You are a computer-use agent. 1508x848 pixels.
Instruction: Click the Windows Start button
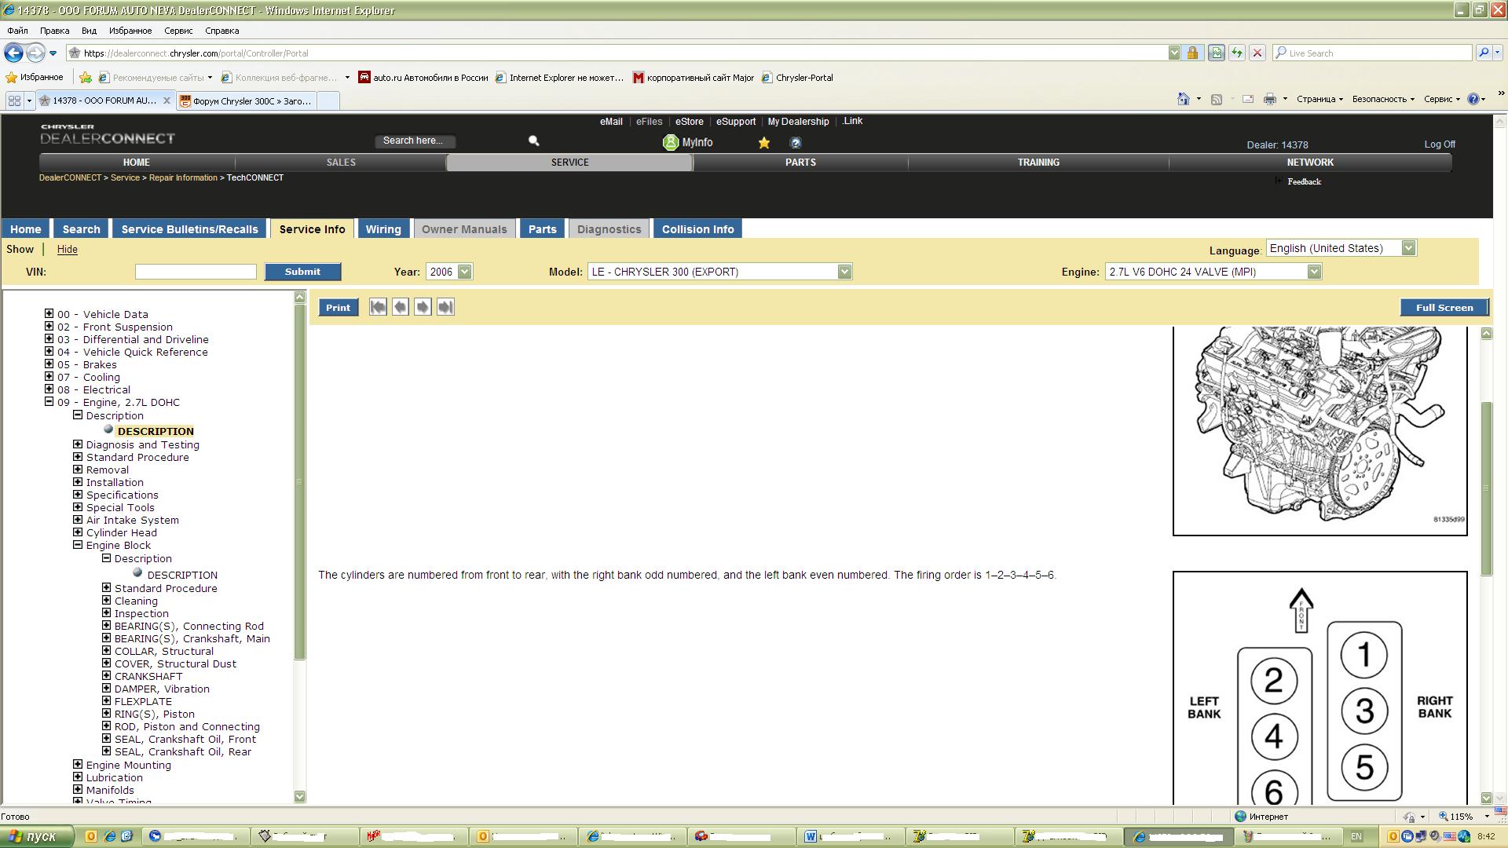point(37,836)
